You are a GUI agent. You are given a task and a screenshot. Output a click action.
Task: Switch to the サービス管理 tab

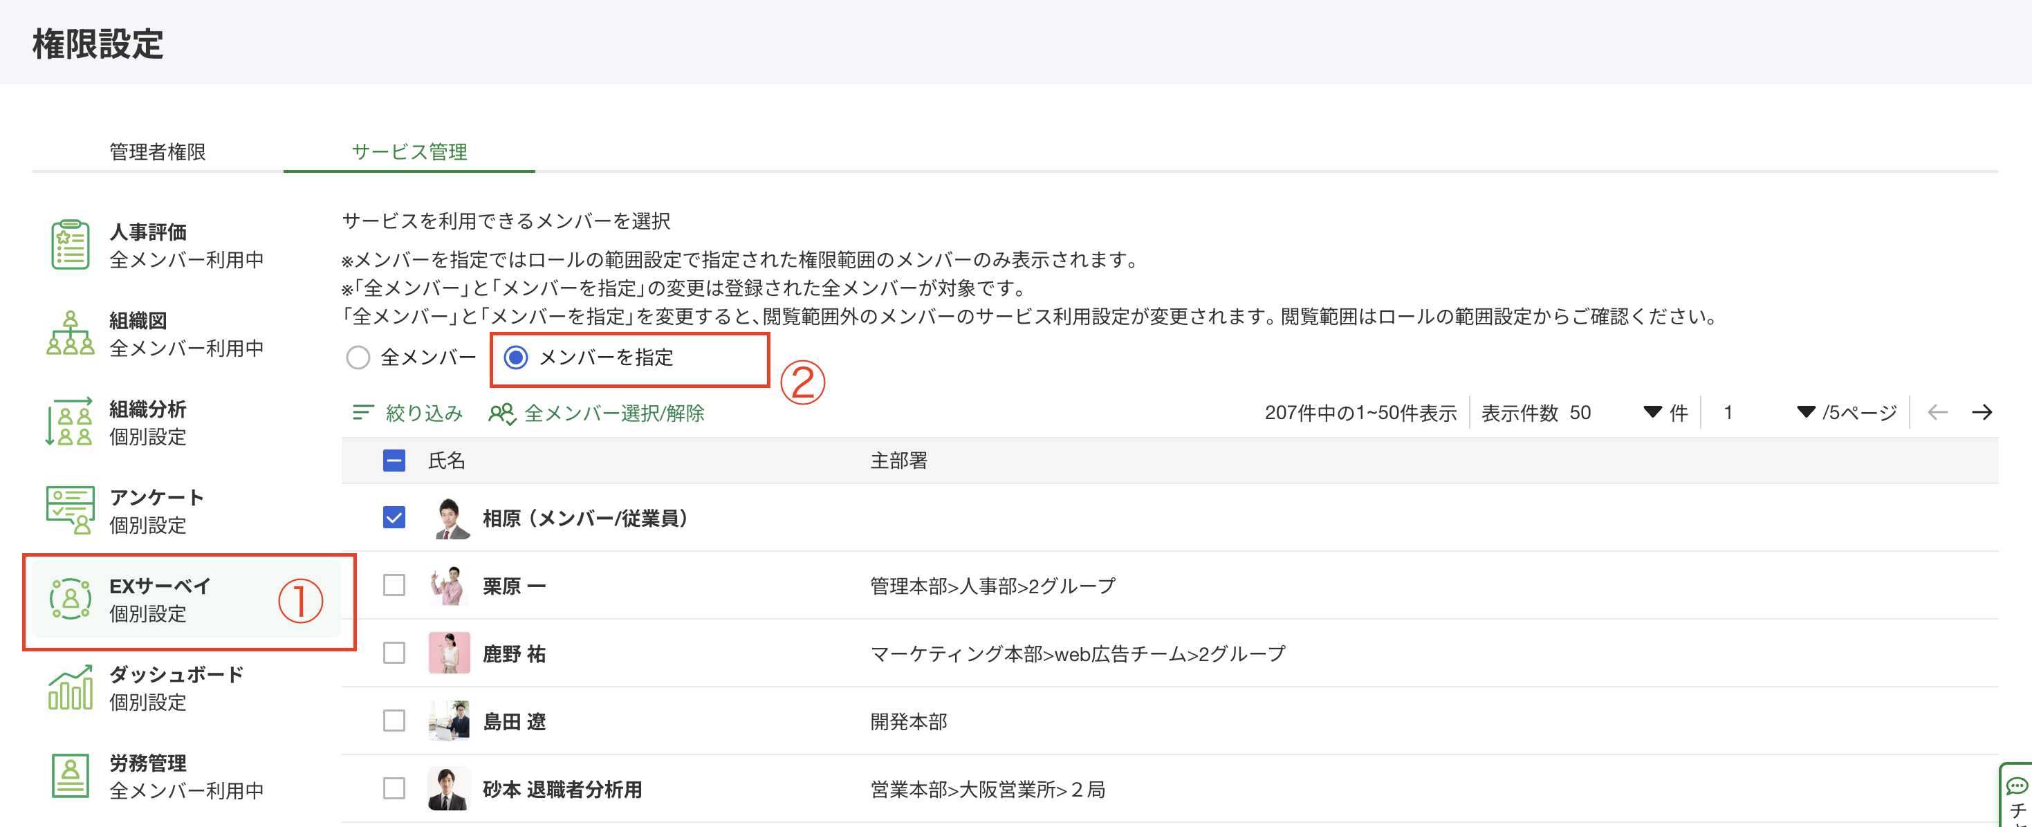pos(410,152)
